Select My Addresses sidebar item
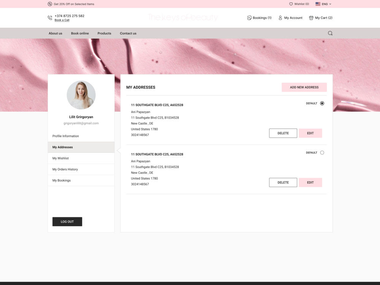Image resolution: width=380 pixels, height=285 pixels. point(81,147)
